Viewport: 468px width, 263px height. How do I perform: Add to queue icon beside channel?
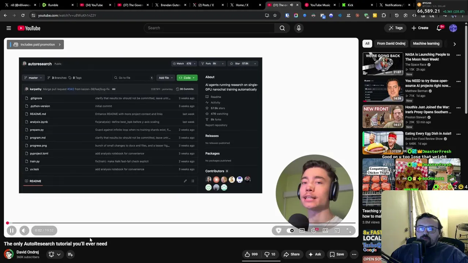coord(70,254)
